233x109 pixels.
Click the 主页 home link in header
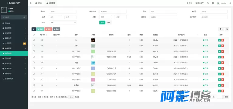coord(189,3)
